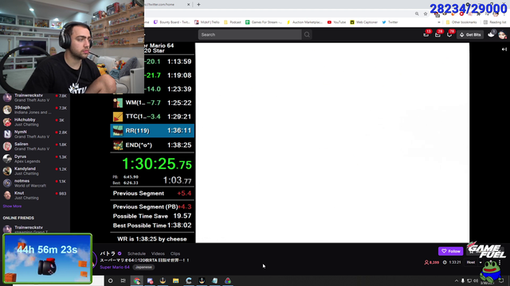This screenshot has width=510, height=286.
Task: Click the Best Possible Time 1:38:02 text
Action: (x=152, y=226)
